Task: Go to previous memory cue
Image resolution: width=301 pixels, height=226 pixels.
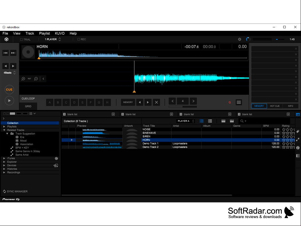Action: pos(140,102)
